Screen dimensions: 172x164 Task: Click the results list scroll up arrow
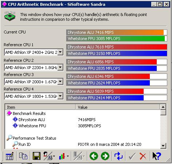[x=163, y=107]
